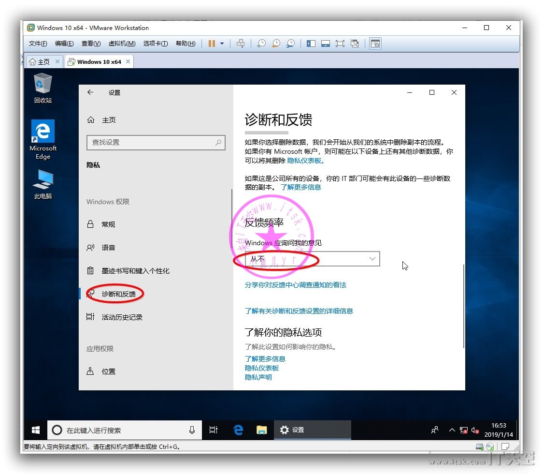Click the Settings content pane scrollbar

pos(463,306)
